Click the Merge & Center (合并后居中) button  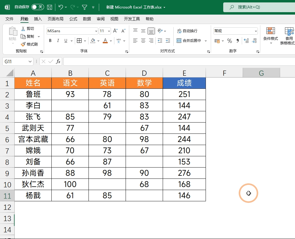click(x=189, y=41)
